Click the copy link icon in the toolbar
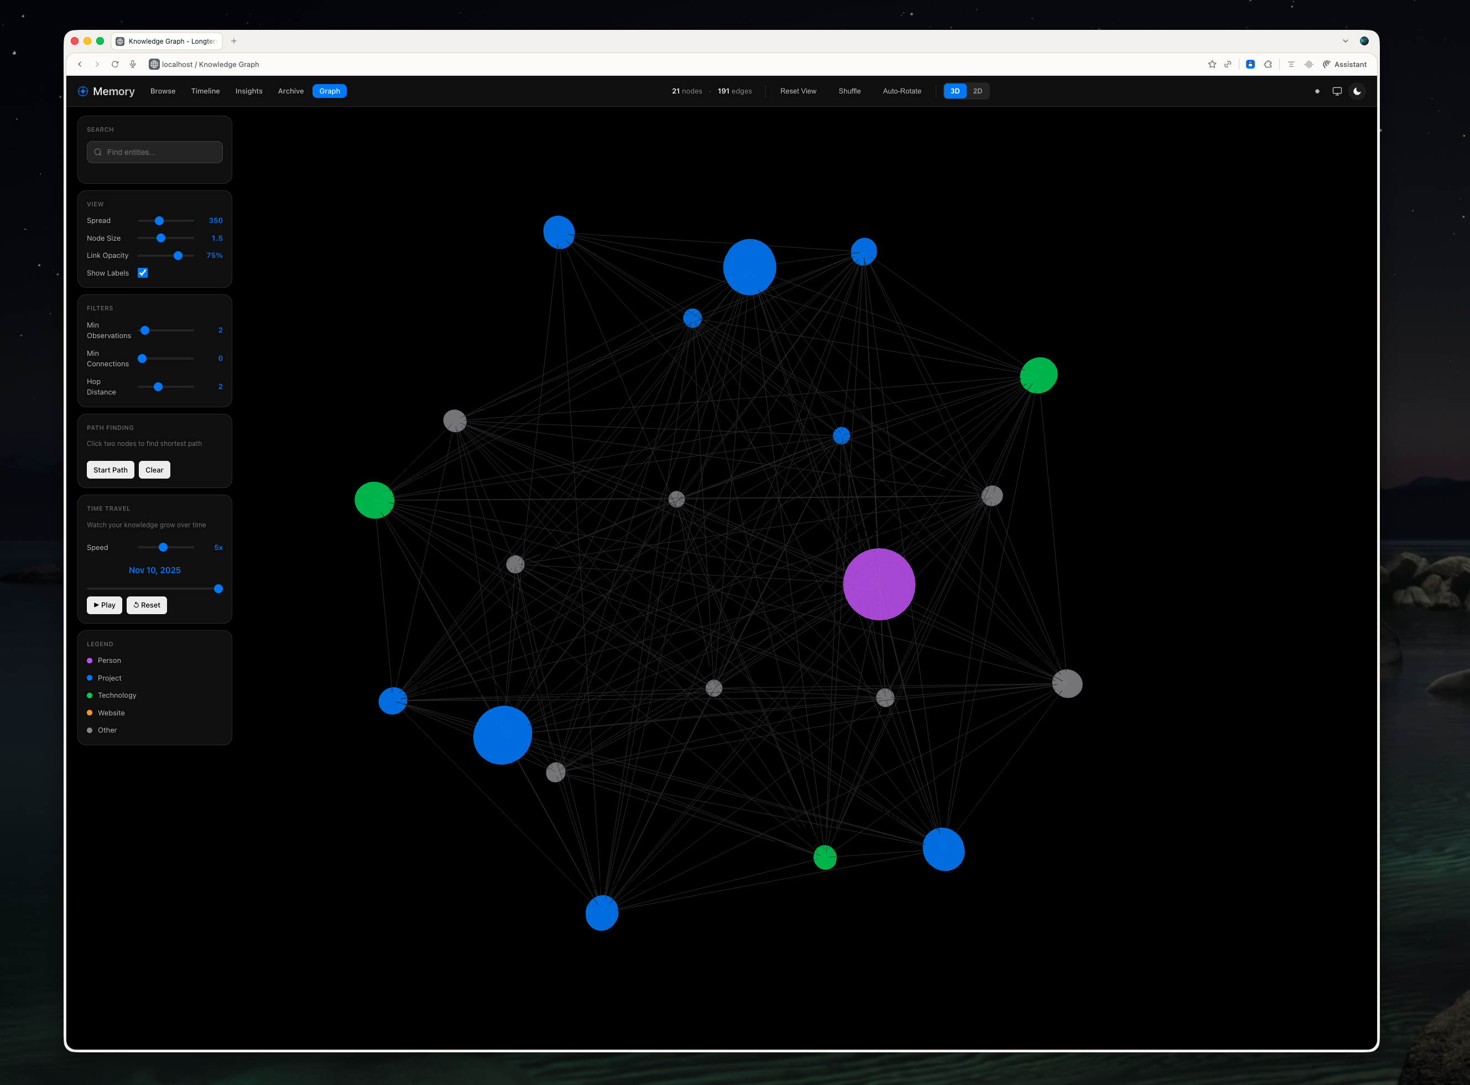Screen dimensions: 1470x1085 point(1228,64)
